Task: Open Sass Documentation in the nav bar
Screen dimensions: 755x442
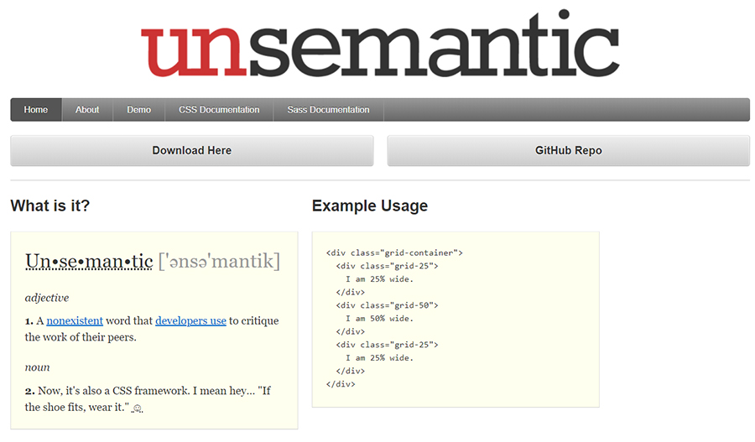Action: (328, 110)
